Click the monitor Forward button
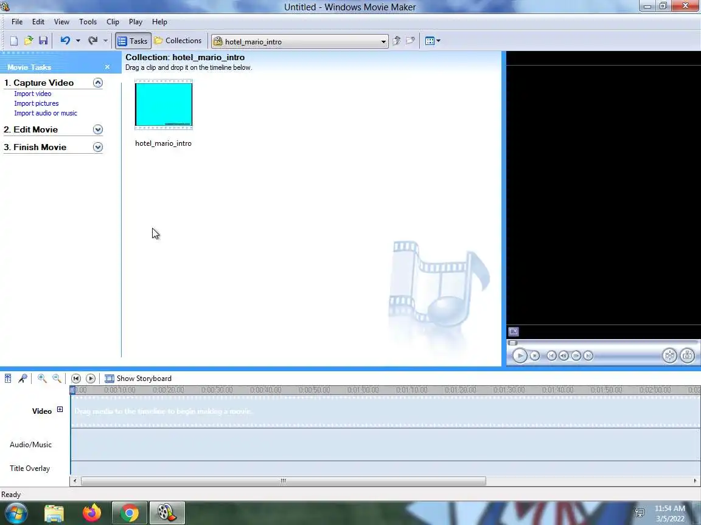The width and height of the screenshot is (701, 525). point(588,356)
